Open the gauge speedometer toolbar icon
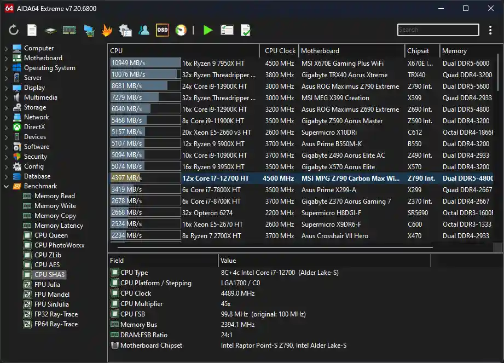Viewport: 504px width, 363px height. pos(181,31)
